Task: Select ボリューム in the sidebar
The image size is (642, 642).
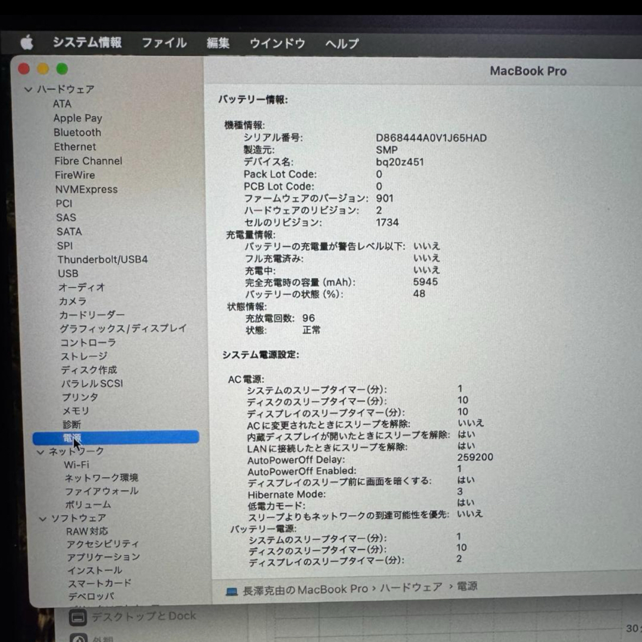Action: (88, 505)
